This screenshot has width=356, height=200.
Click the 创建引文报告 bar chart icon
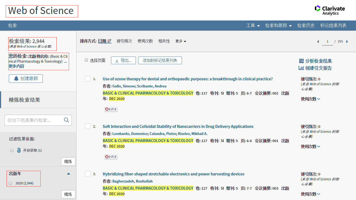click(301, 68)
